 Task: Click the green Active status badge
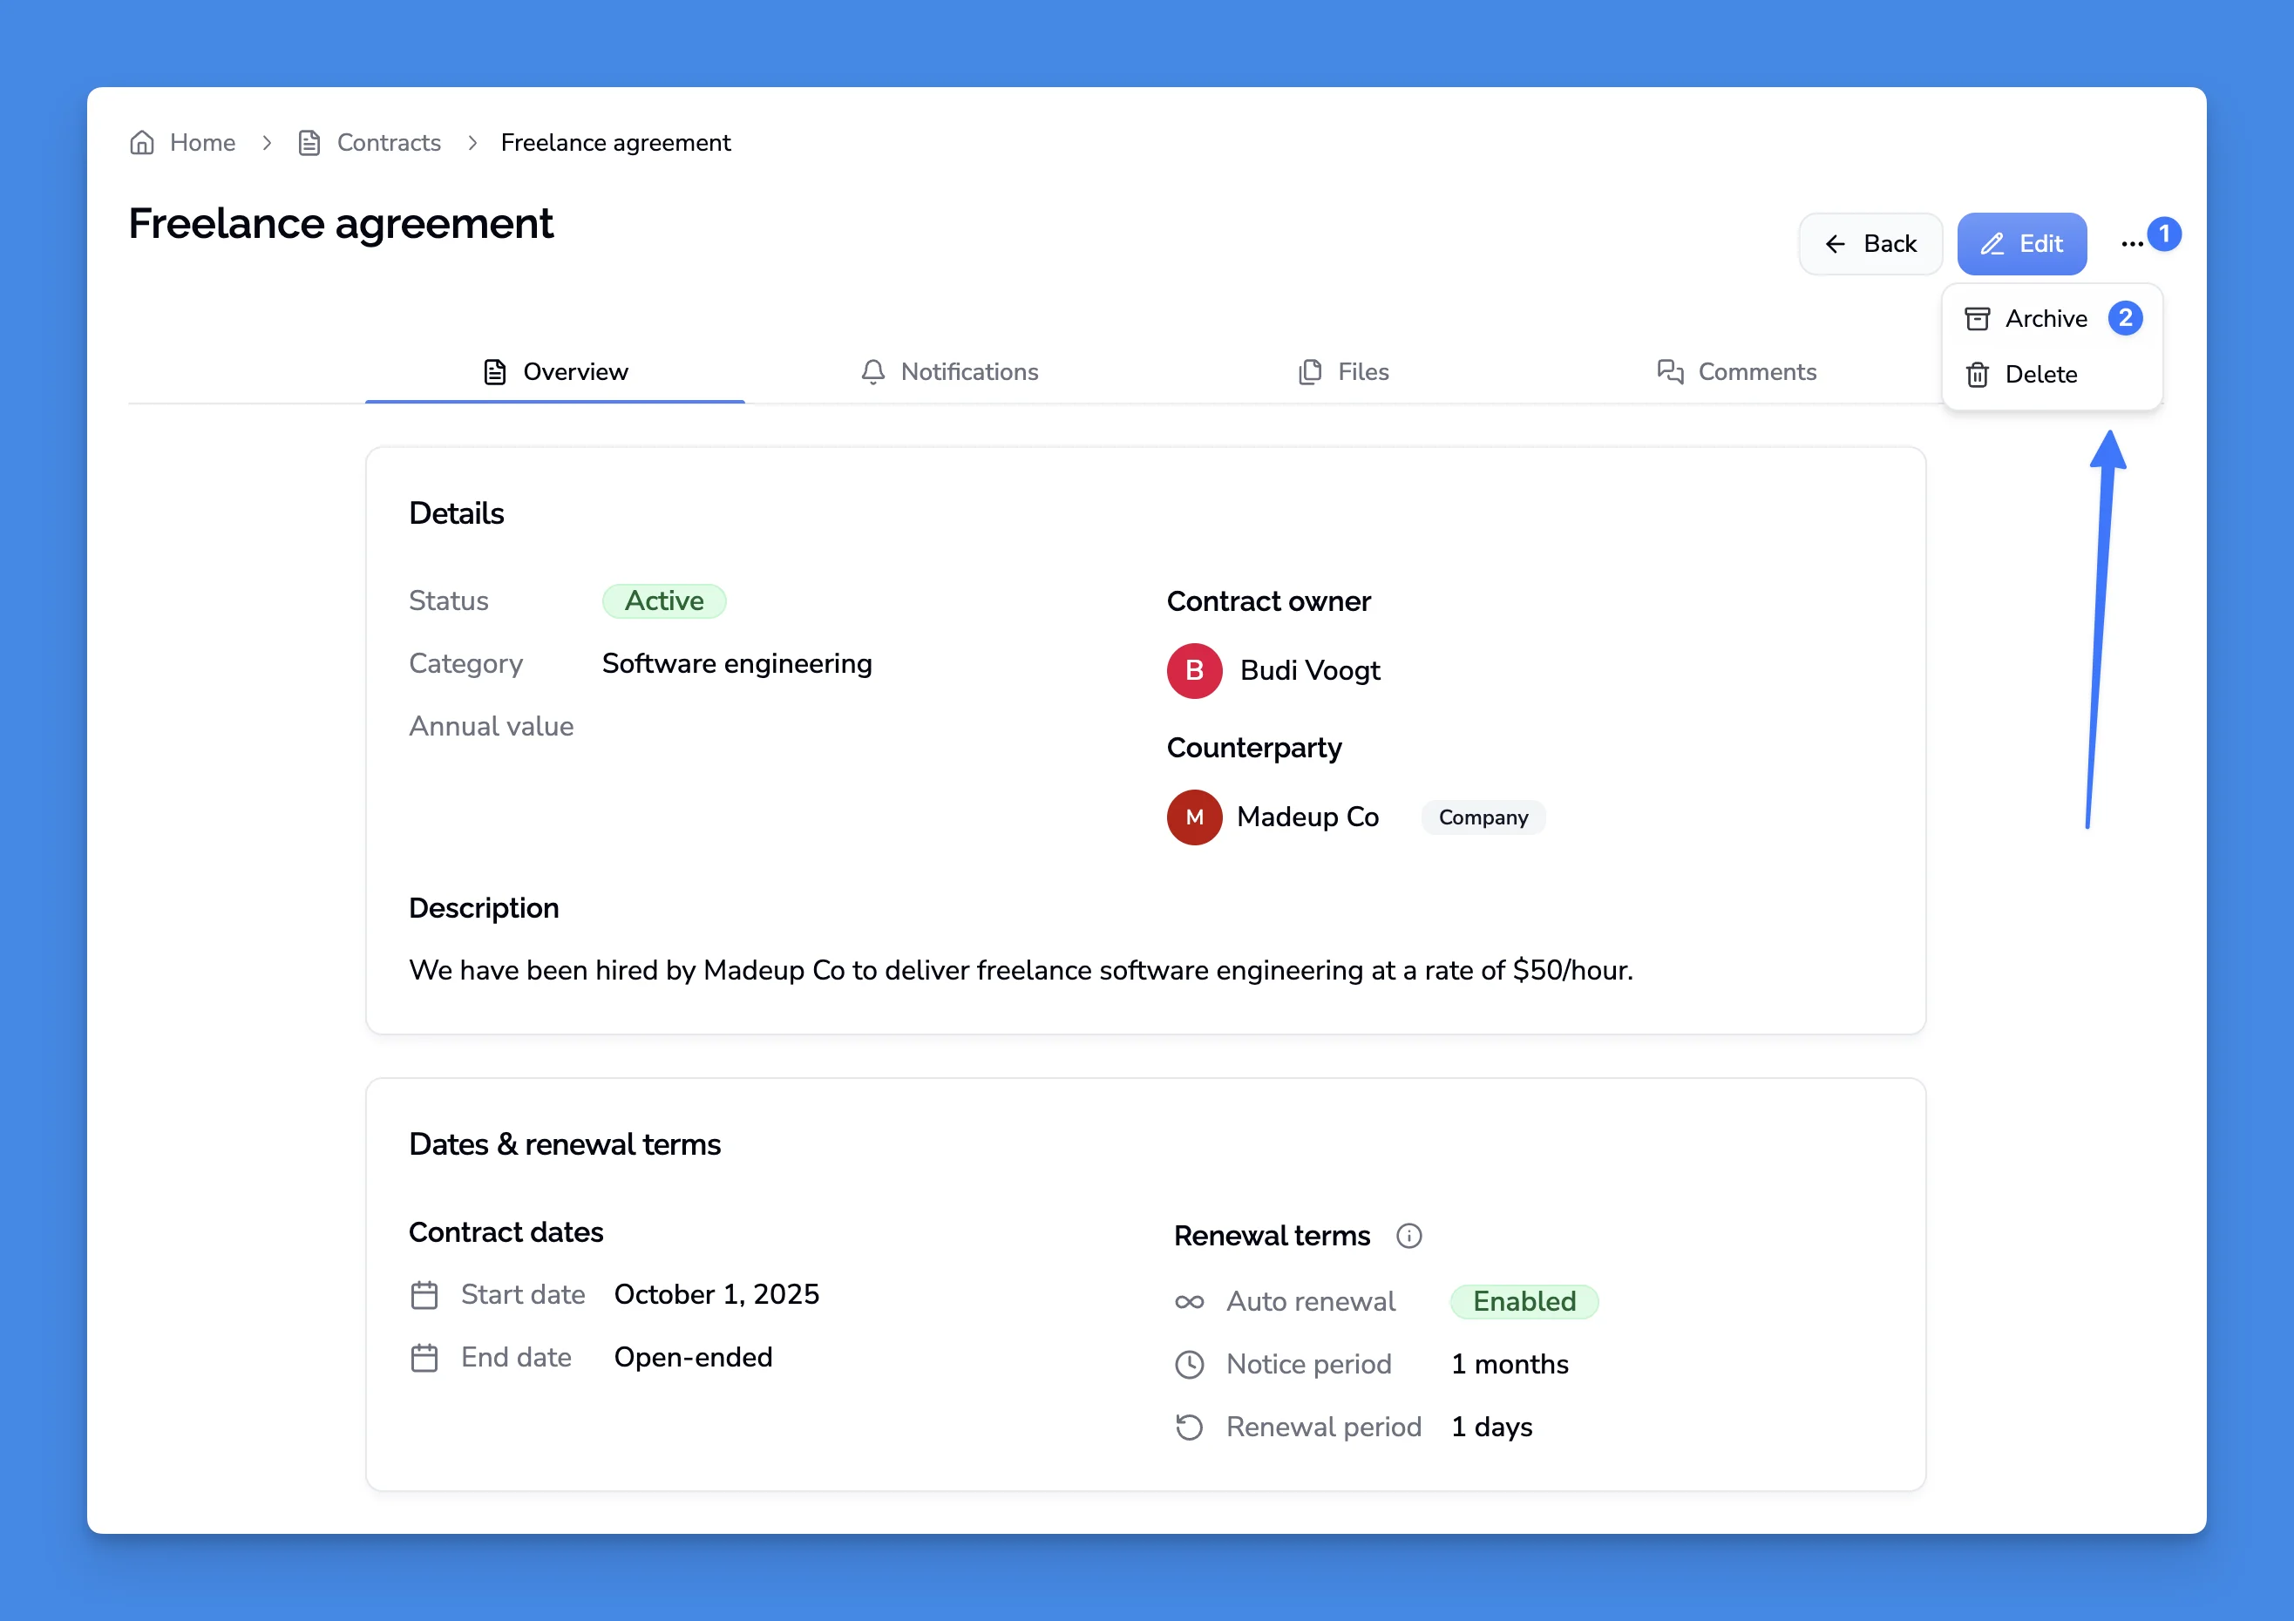663,601
